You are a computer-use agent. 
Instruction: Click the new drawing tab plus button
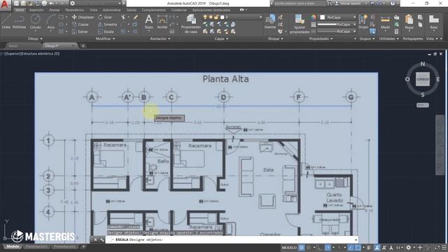click(x=83, y=45)
